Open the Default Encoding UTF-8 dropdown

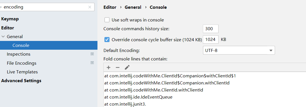coord(239,51)
